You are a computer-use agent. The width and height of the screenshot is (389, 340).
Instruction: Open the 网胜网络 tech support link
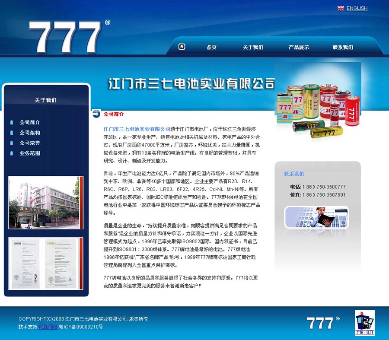(48, 327)
